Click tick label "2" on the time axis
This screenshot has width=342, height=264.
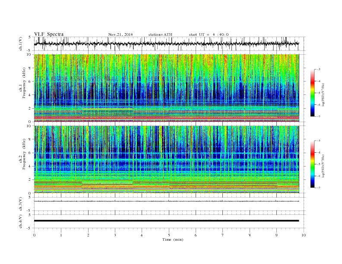88,235
